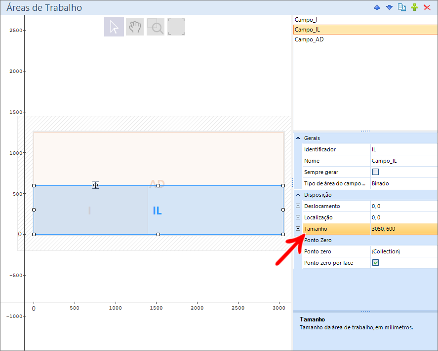This screenshot has height=351, width=438.
Task: Move selected work area up
Action: [x=377, y=7]
